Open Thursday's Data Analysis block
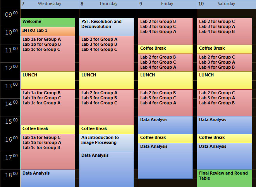This screenshot has height=187, width=256. tap(107, 169)
